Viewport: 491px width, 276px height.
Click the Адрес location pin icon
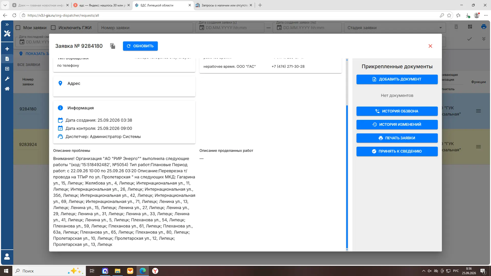(x=60, y=83)
